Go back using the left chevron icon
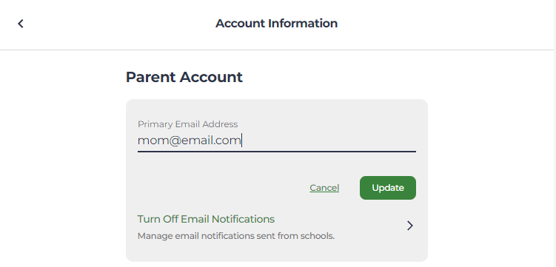 (x=21, y=24)
